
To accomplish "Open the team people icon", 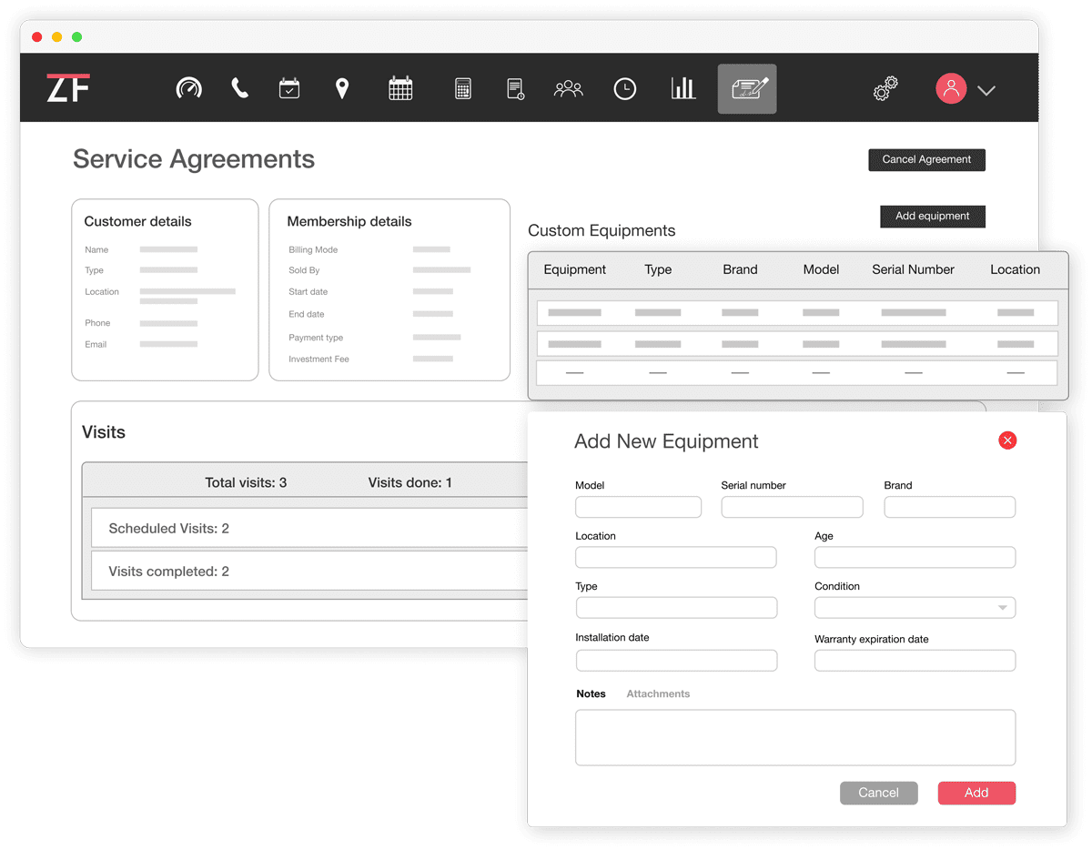I will (x=568, y=88).
